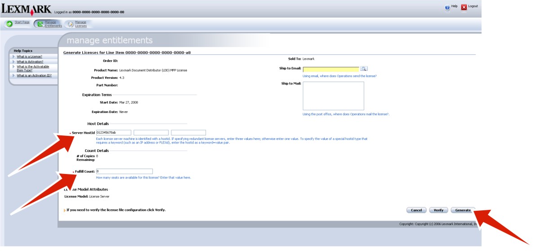
Task: Click the hostid explanation help text
Action: [232, 141]
